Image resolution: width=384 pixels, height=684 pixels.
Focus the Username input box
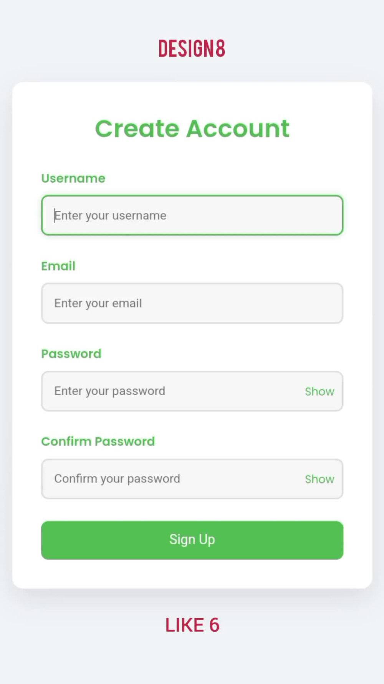pos(192,215)
